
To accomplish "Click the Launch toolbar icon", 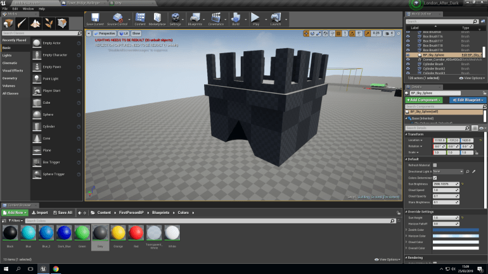I will 276,18.
